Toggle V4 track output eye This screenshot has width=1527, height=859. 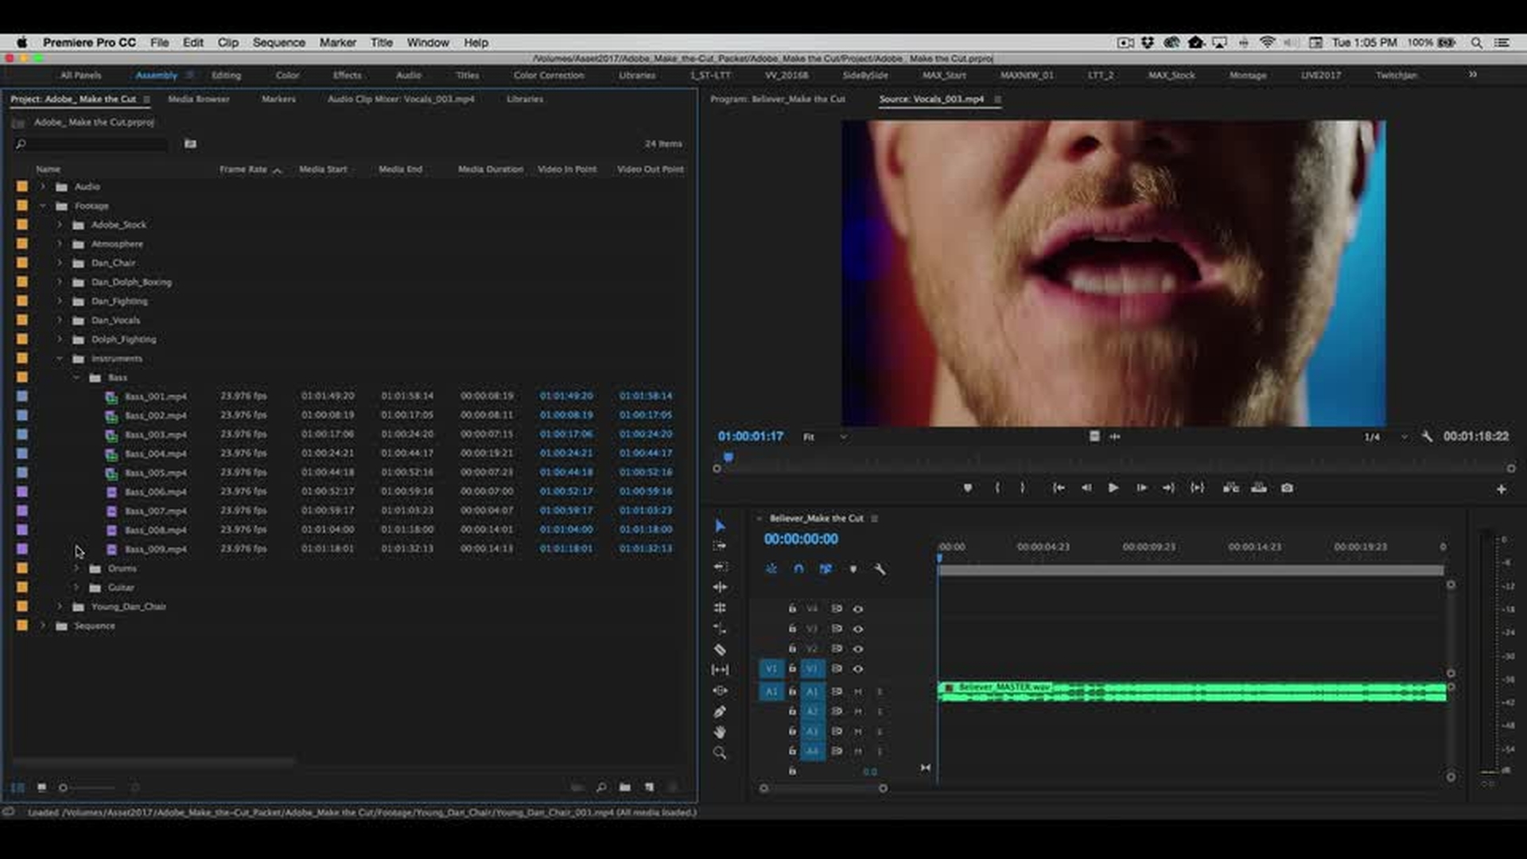pos(858,609)
